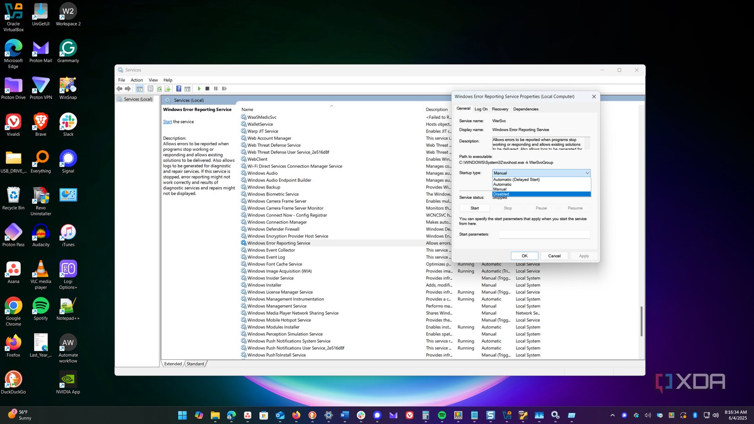Click the Back navigation arrow icon
Screen dimensions: 754x424
(x=119, y=89)
